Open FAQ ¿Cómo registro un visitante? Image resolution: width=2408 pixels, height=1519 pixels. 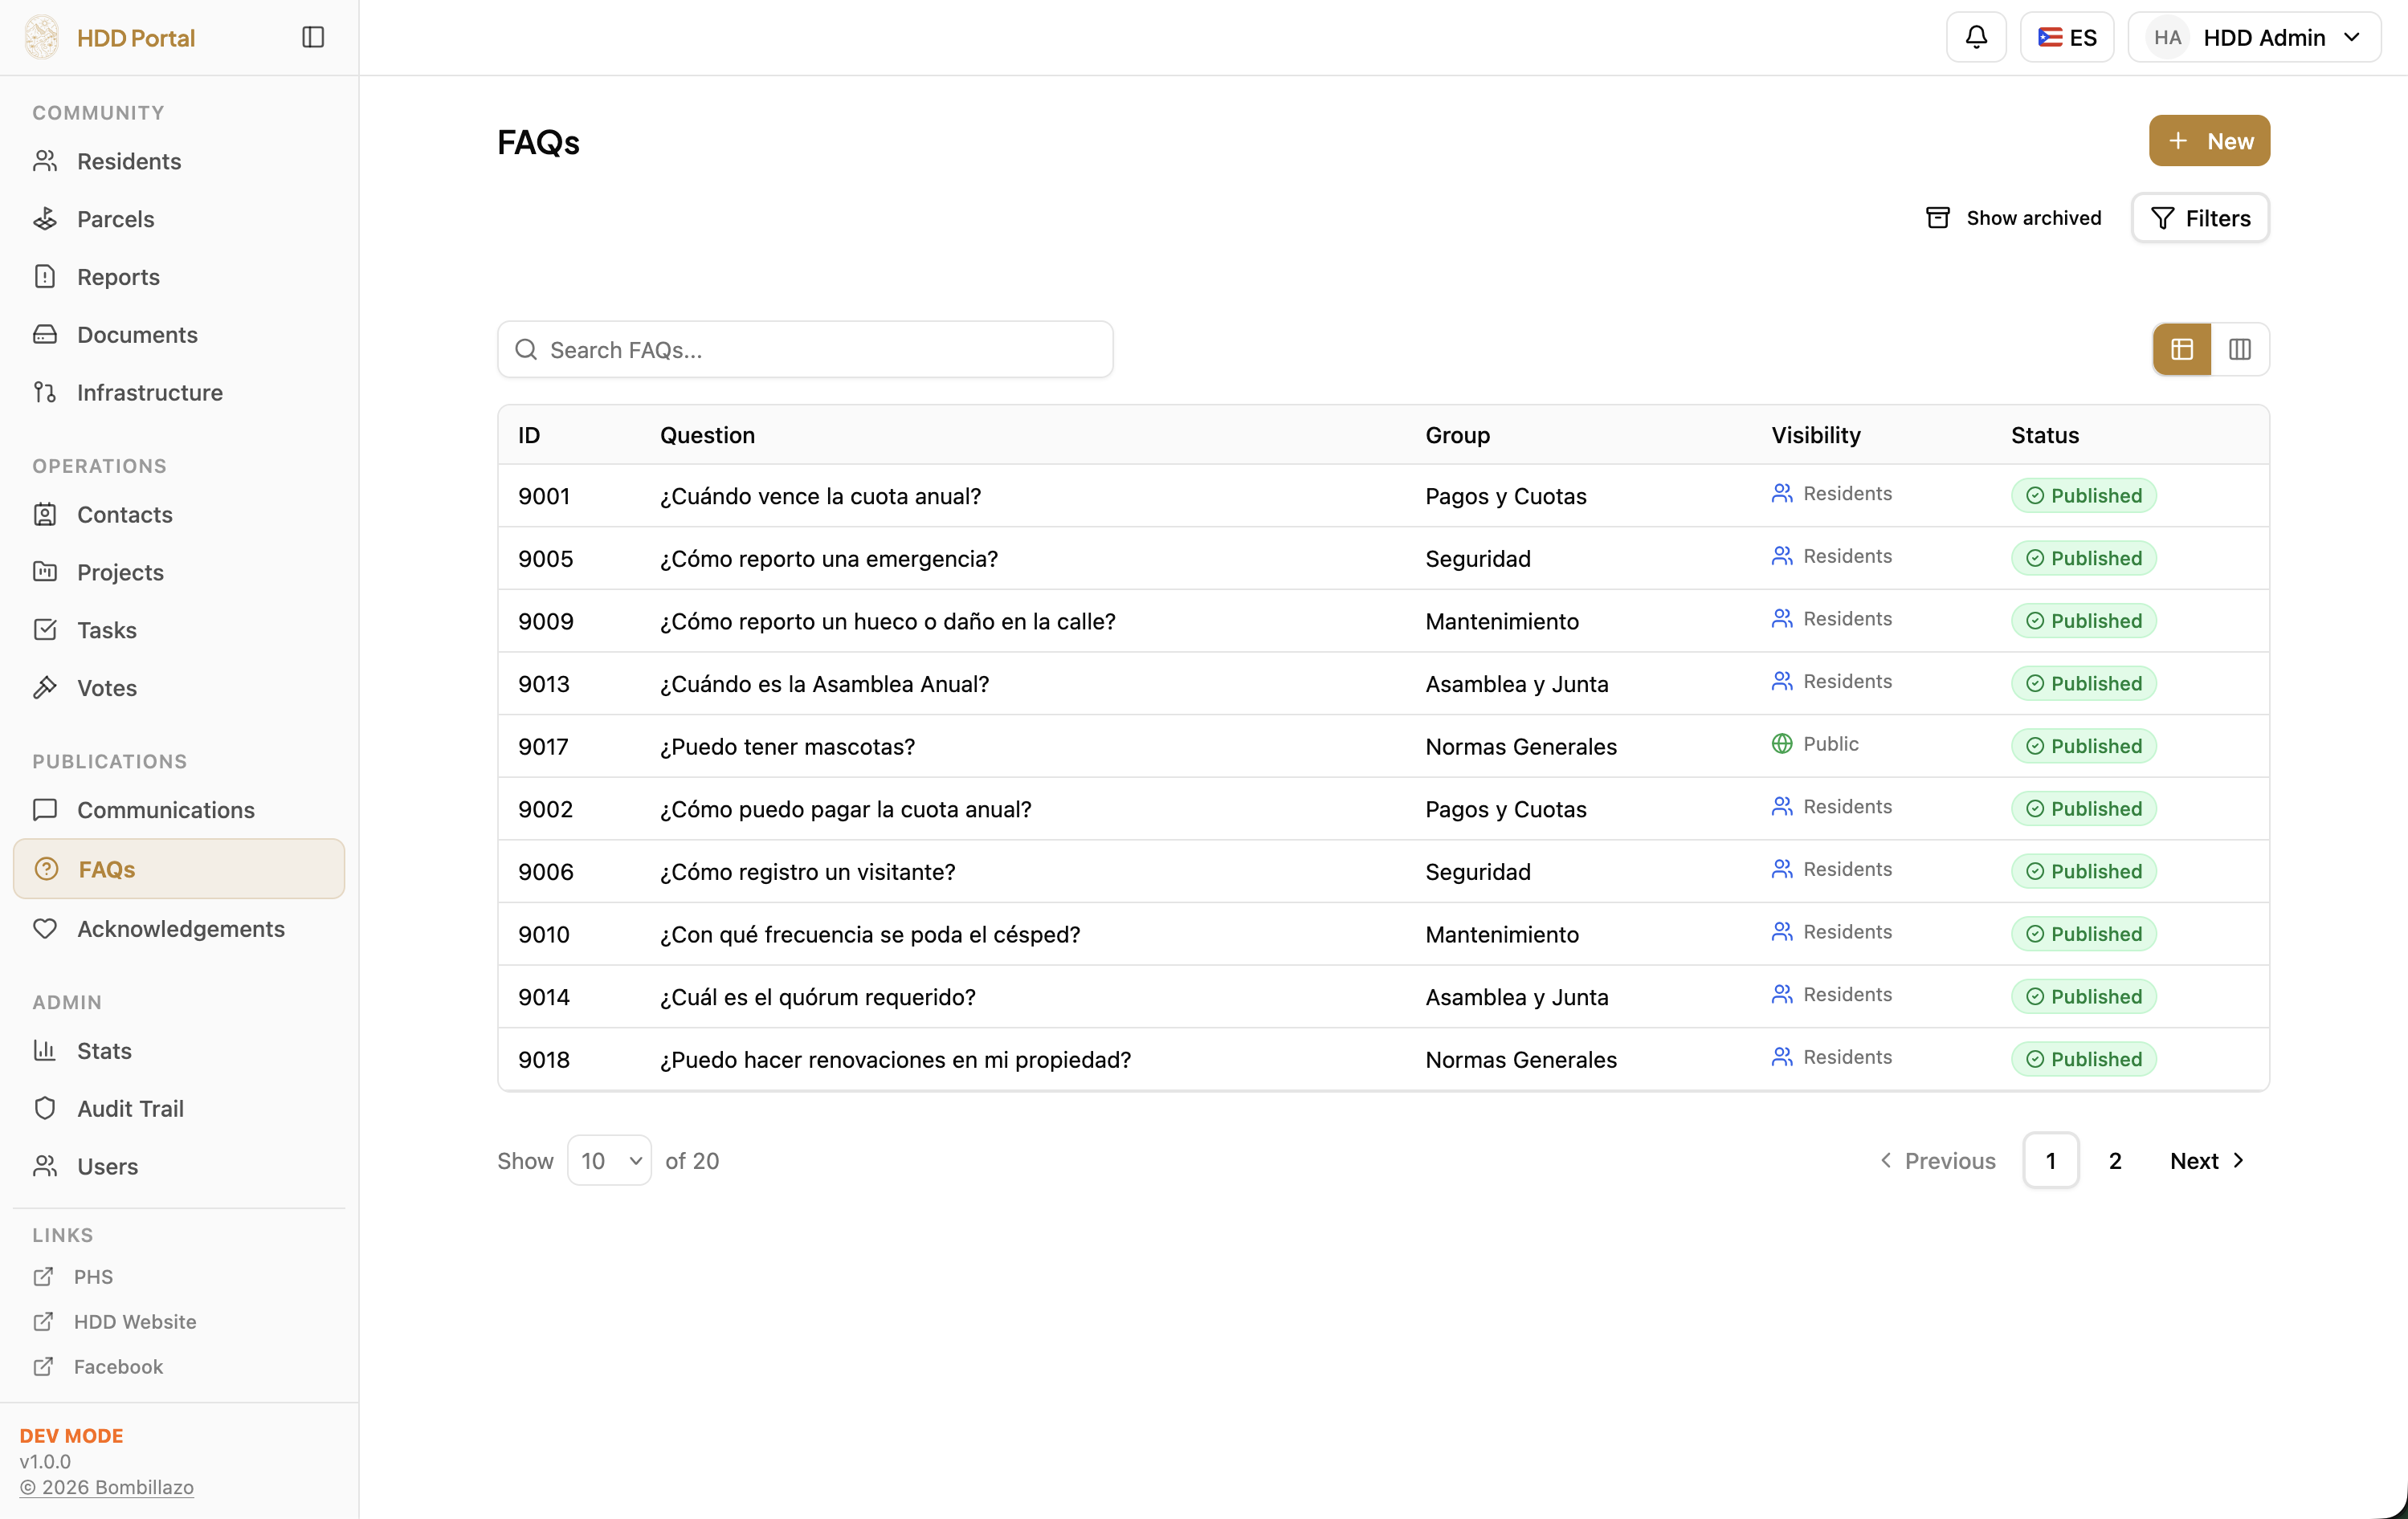pos(807,871)
